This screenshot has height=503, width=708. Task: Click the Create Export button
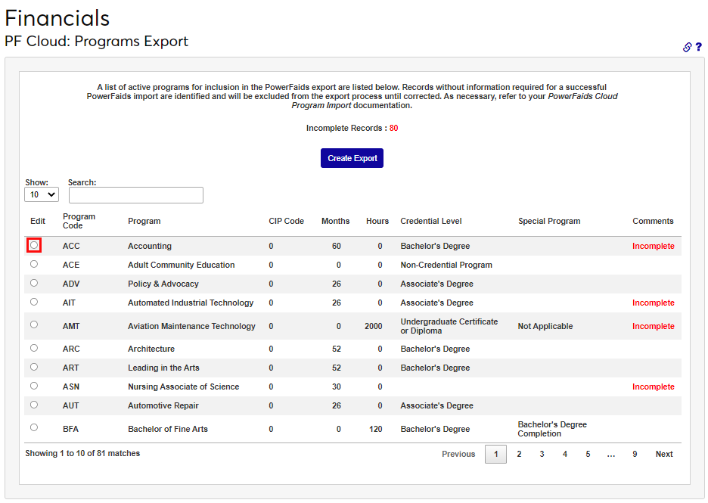pos(352,158)
